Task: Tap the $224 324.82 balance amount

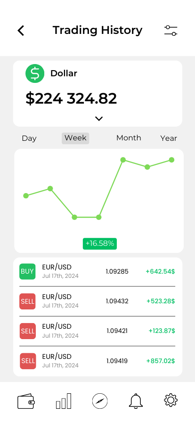Action: click(71, 98)
